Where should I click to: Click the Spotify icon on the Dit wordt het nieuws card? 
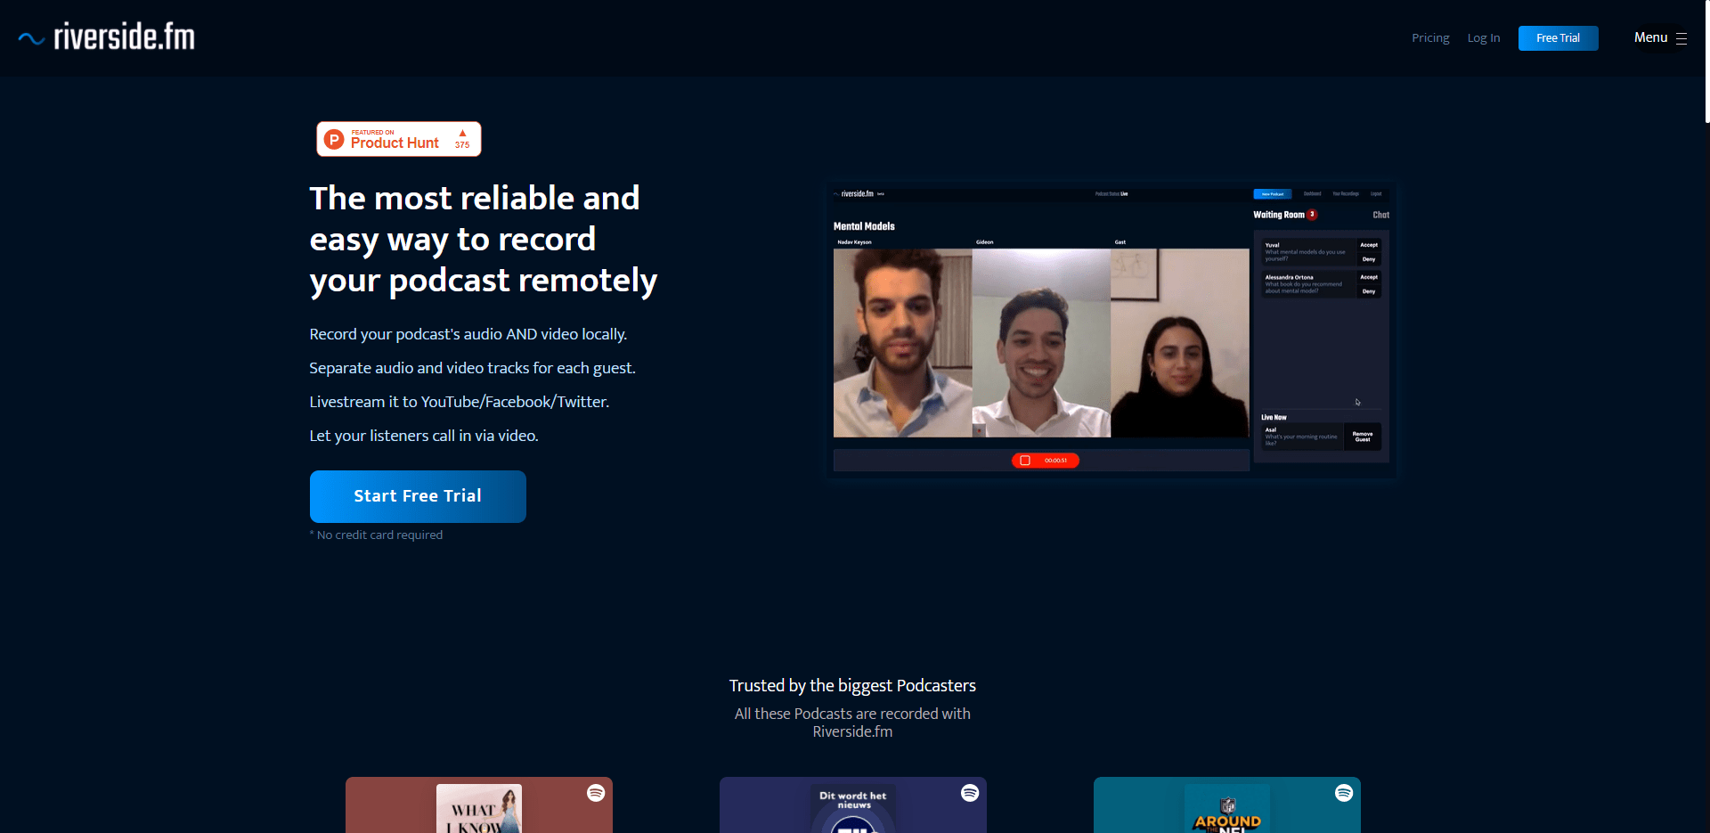(x=970, y=793)
